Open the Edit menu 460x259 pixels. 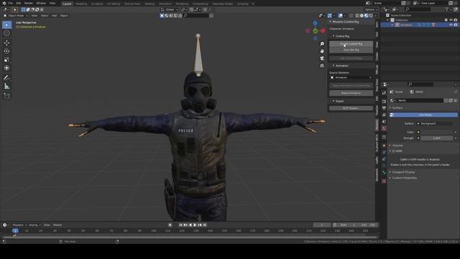pyautogui.click(x=19, y=3)
